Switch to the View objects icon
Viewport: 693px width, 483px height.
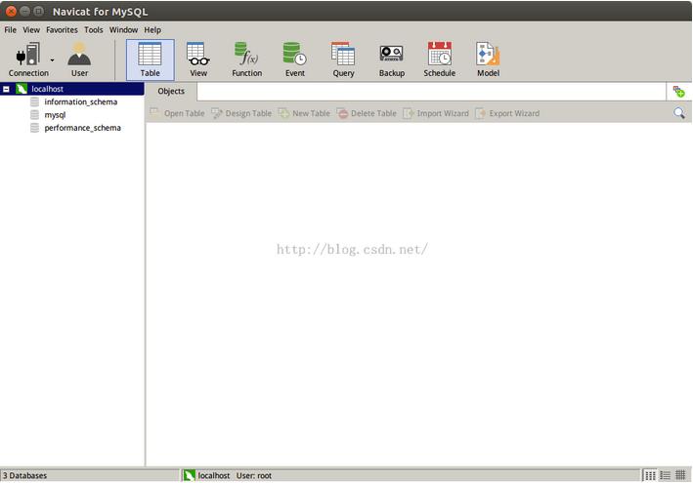(x=198, y=60)
